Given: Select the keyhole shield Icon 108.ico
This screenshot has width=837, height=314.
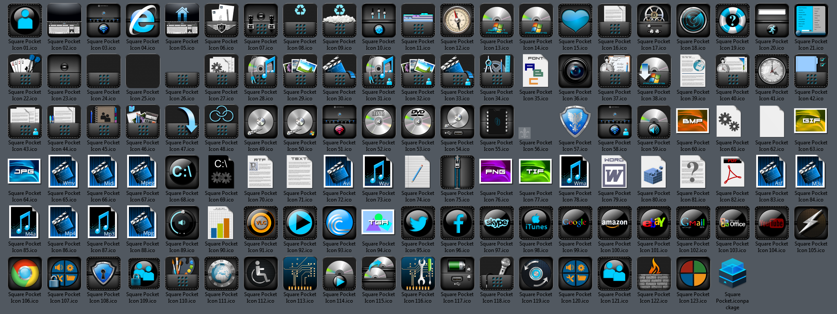Looking at the screenshot, I should click(104, 273).
